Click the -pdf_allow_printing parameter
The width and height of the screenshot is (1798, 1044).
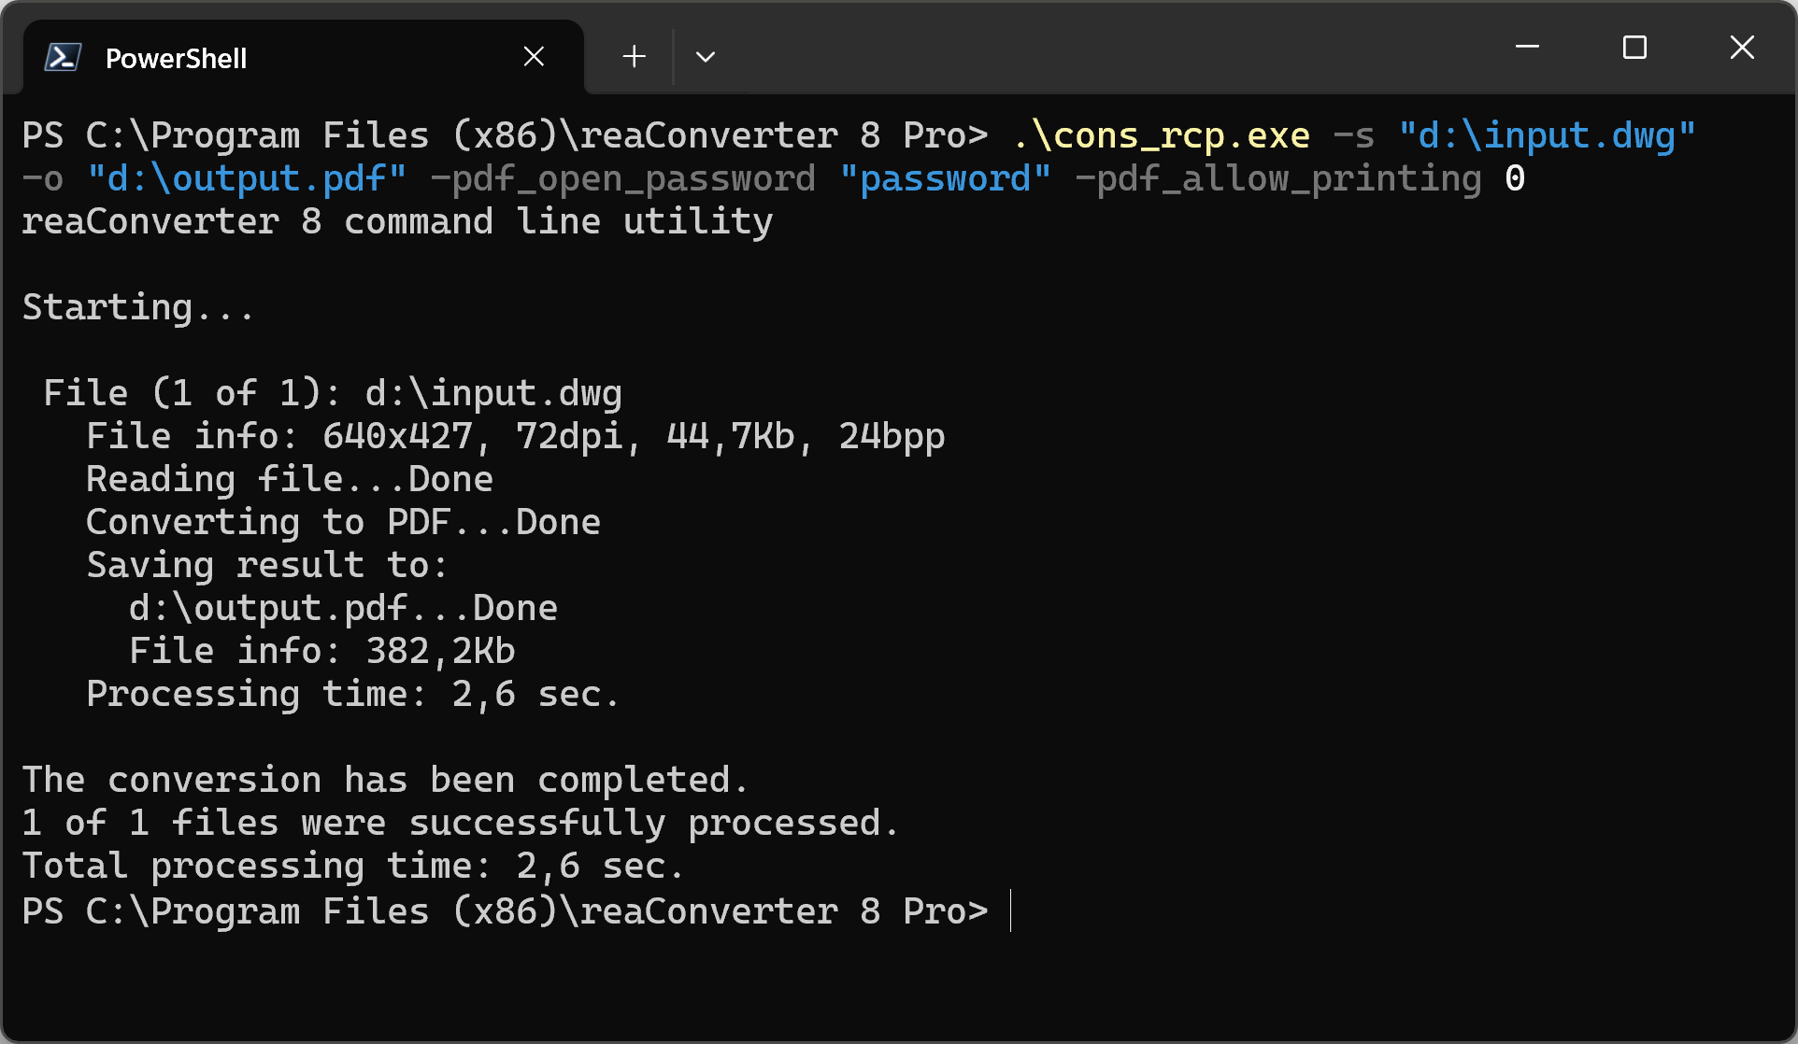click(1278, 178)
